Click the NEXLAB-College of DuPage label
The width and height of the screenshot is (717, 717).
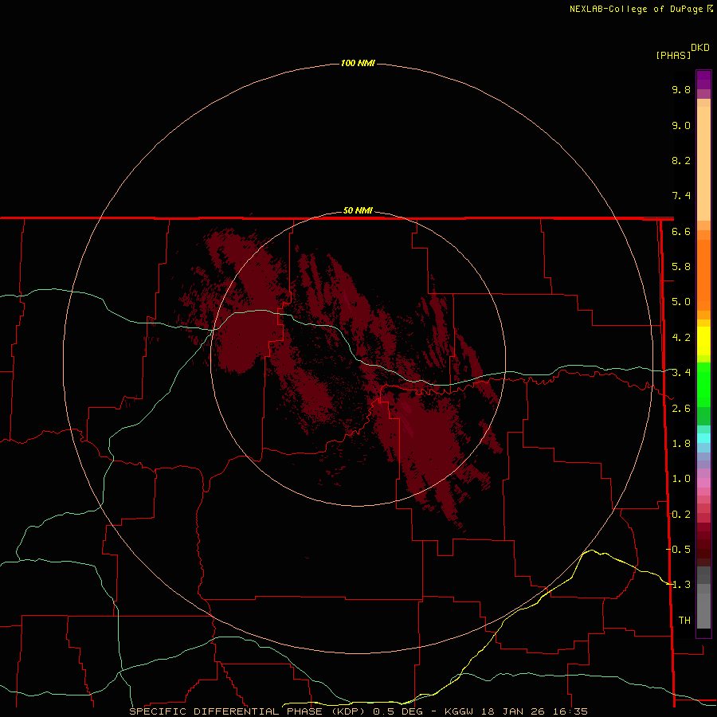(638, 9)
